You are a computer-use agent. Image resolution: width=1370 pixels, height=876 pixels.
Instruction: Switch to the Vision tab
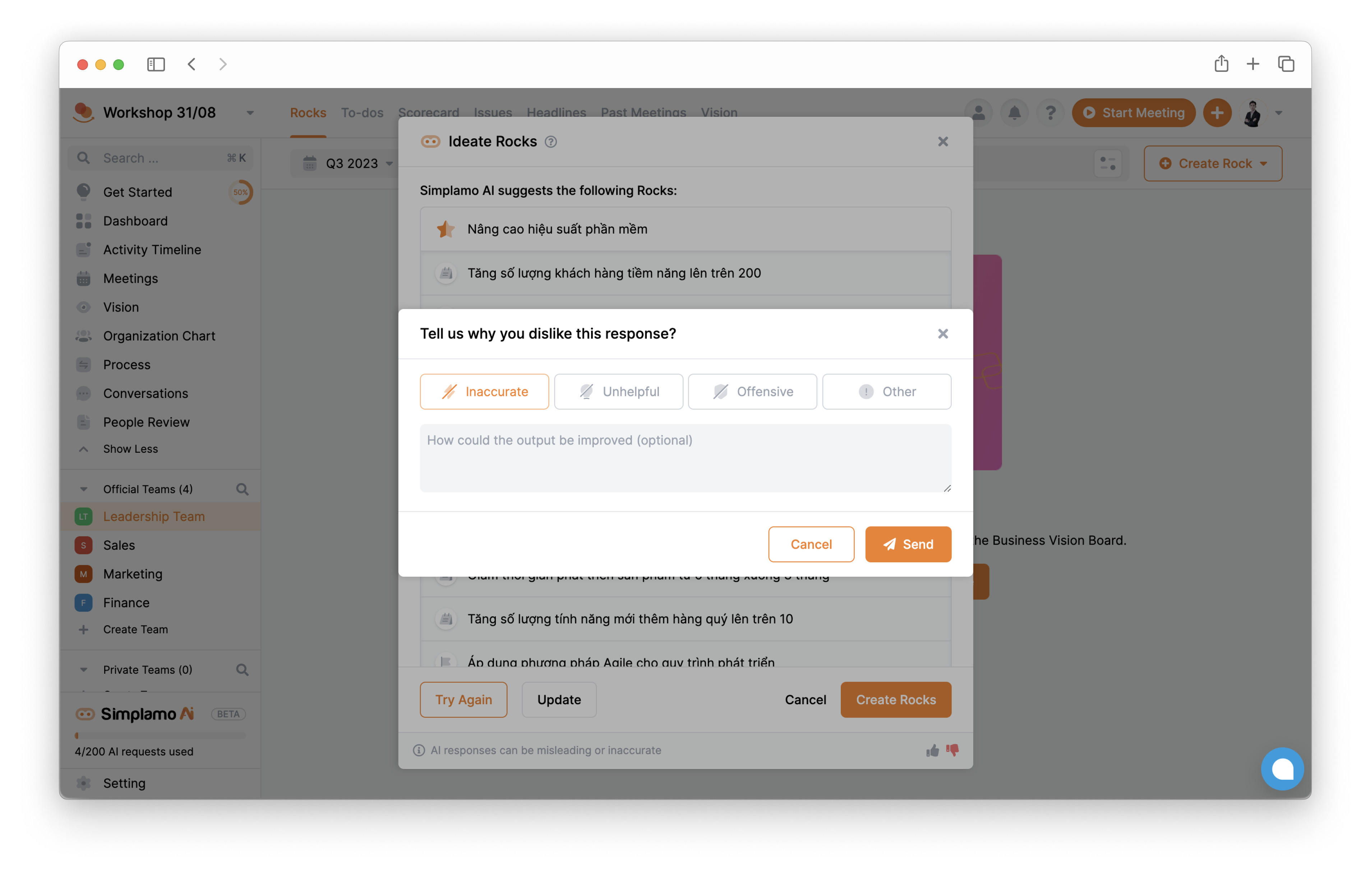pyautogui.click(x=719, y=112)
